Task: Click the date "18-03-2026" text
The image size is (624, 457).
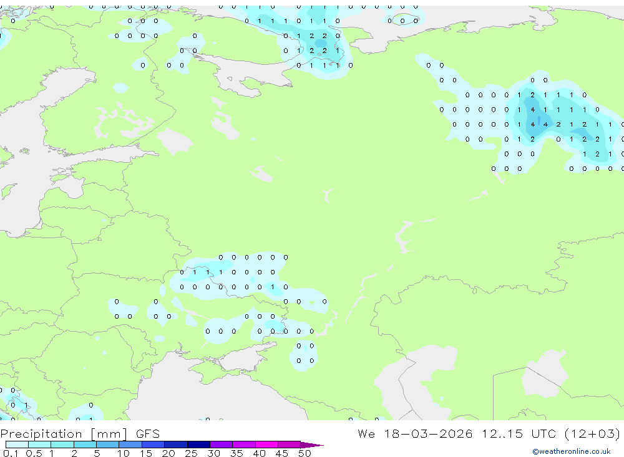Action: point(428,433)
